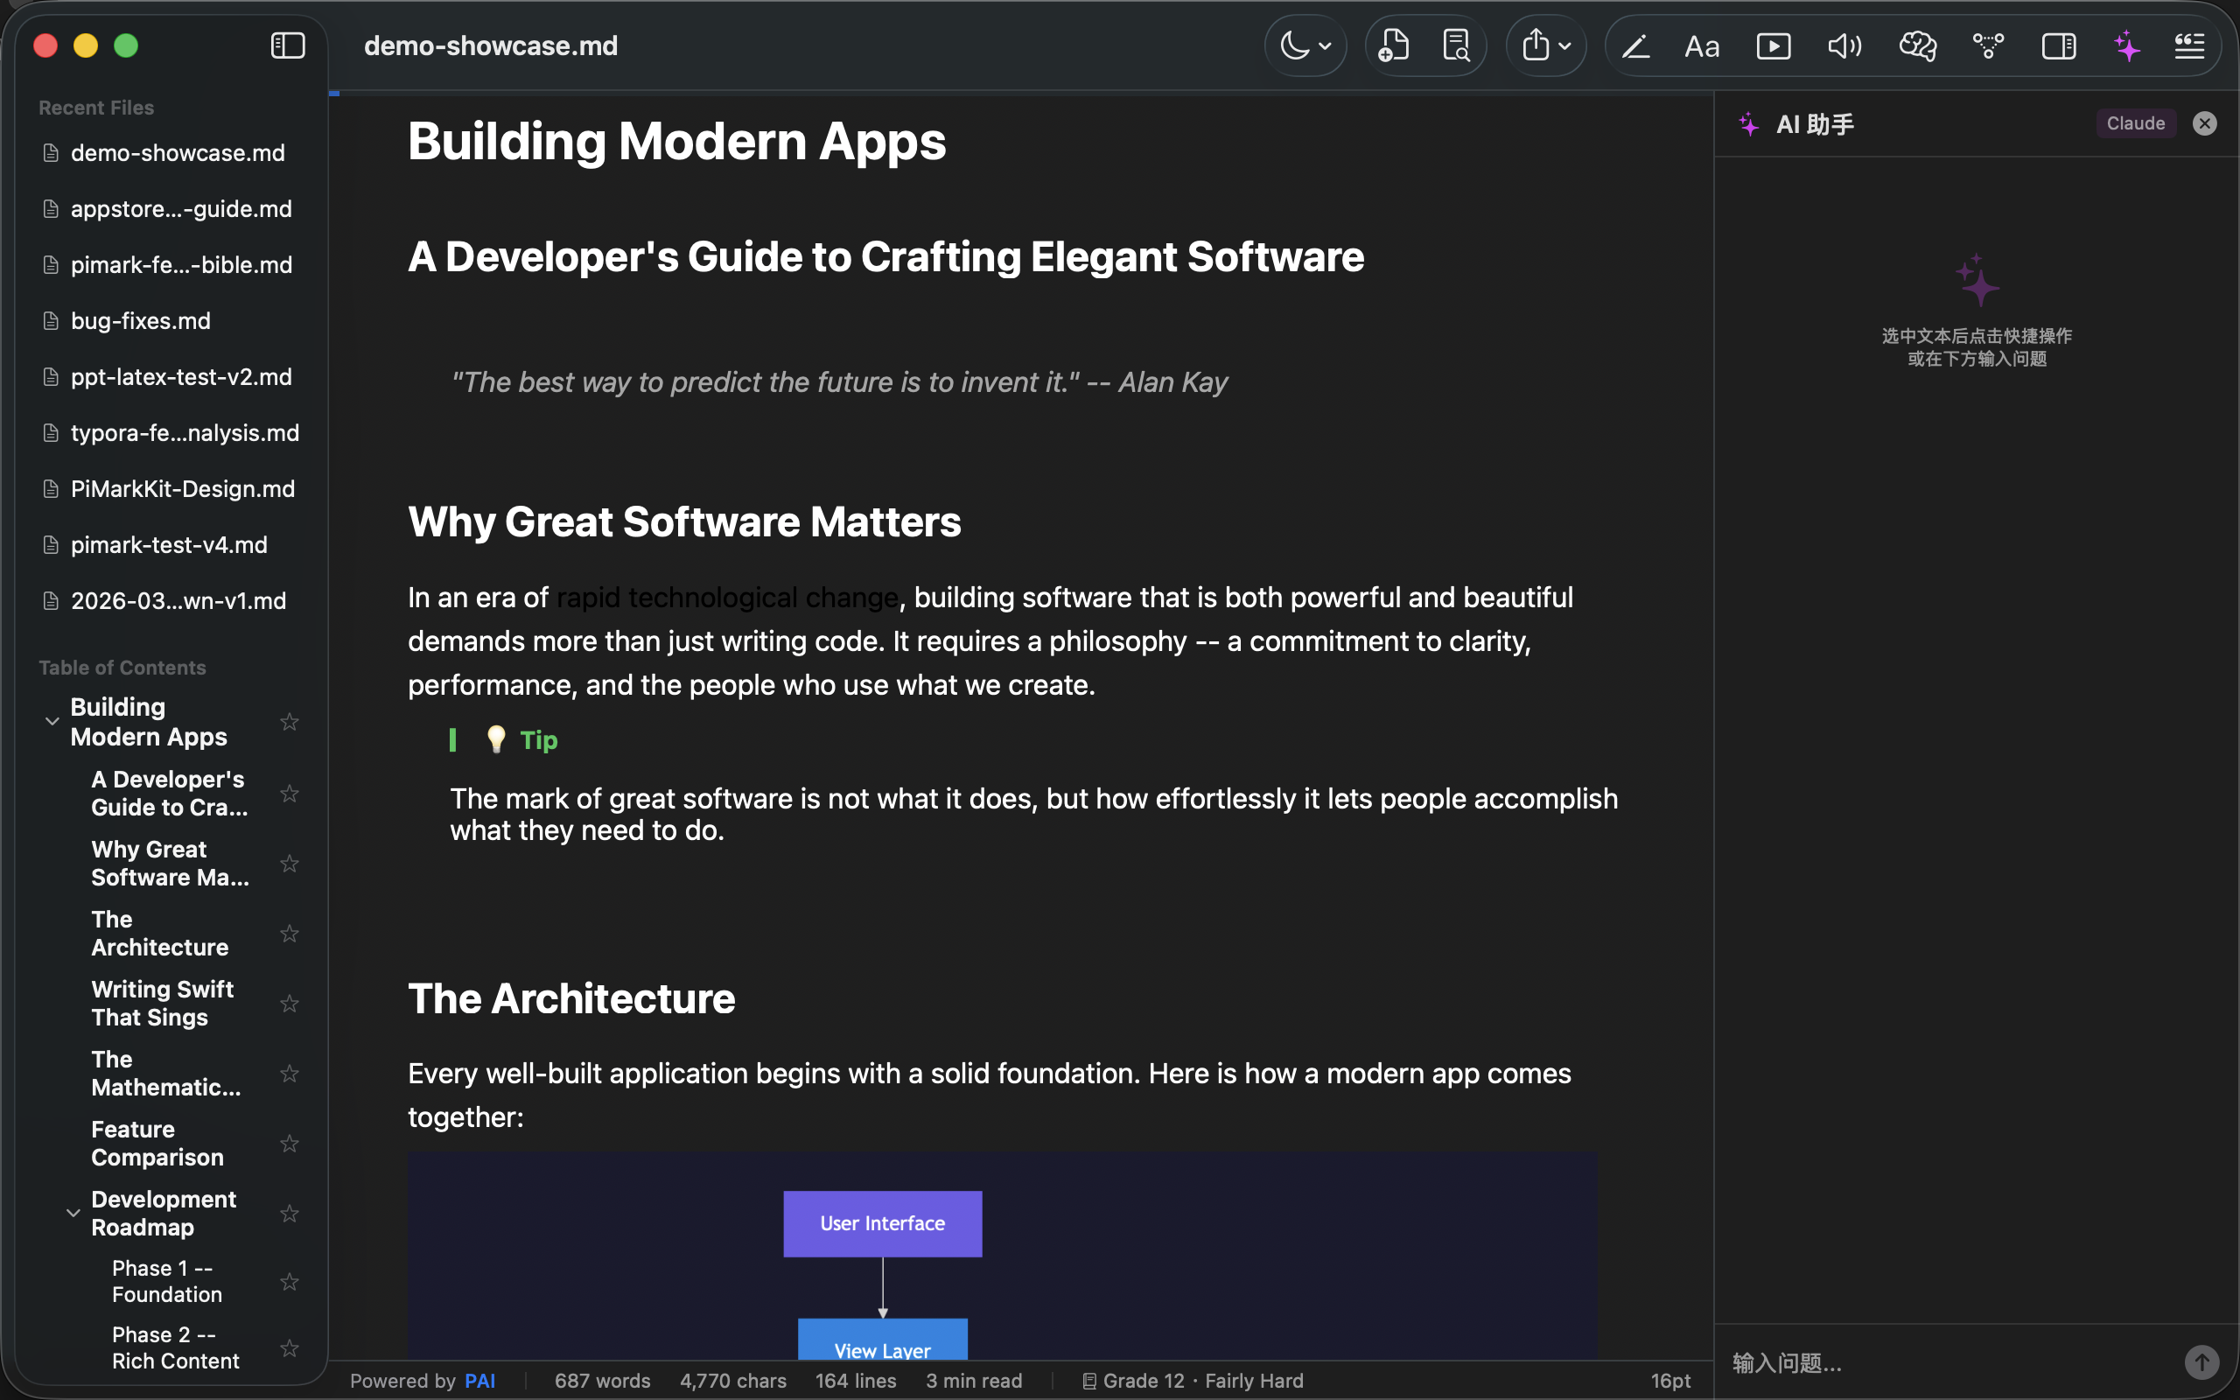
Task: Select the annotation pen tool
Action: (x=1635, y=45)
